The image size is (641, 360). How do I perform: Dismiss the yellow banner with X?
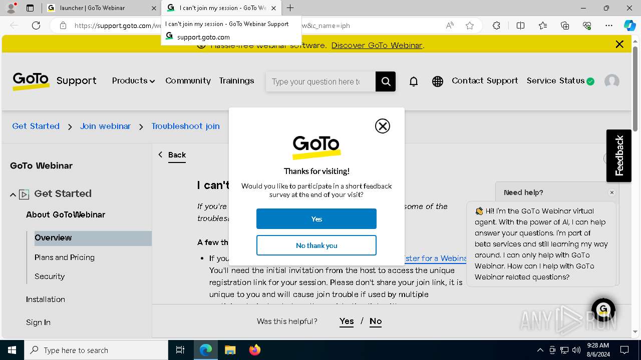[x=619, y=44]
